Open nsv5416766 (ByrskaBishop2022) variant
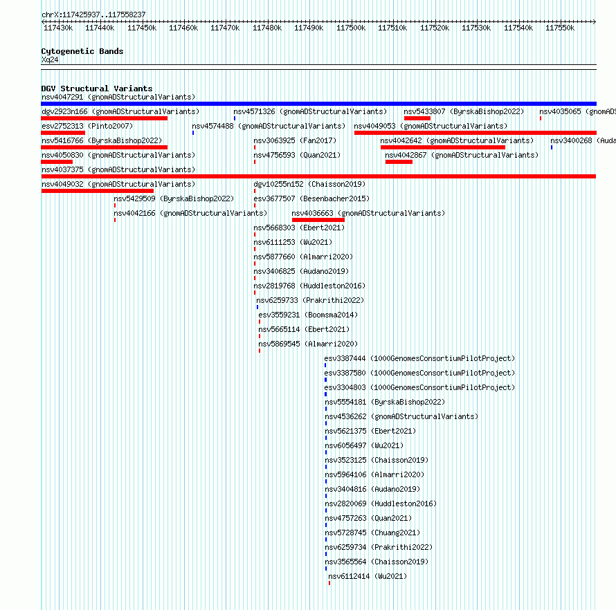This screenshot has width=616, height=610. tap(102, 140)
